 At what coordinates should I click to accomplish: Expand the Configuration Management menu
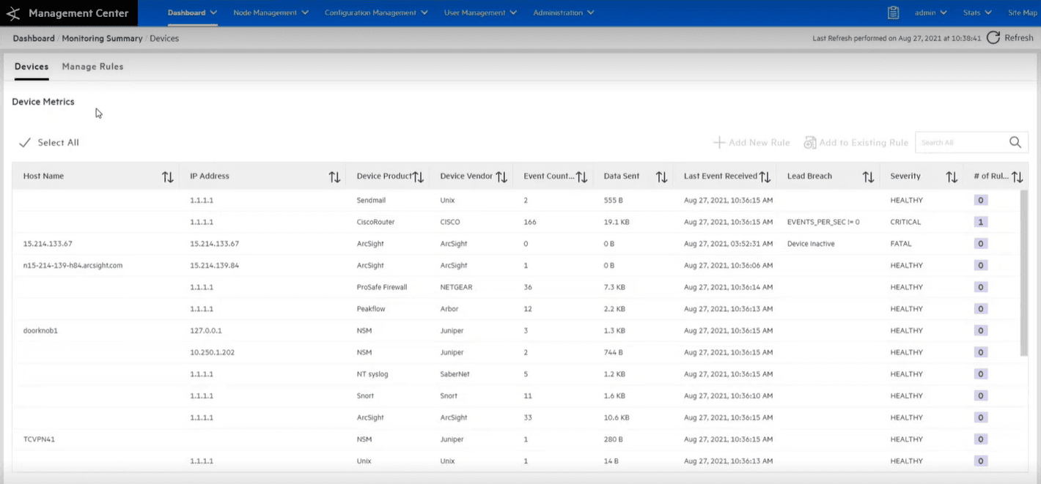[376, 12]
